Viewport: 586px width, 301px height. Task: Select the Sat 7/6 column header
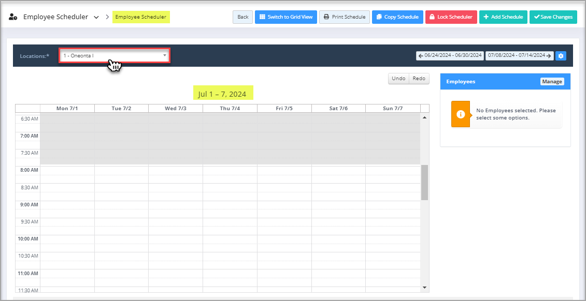point(338,108)
